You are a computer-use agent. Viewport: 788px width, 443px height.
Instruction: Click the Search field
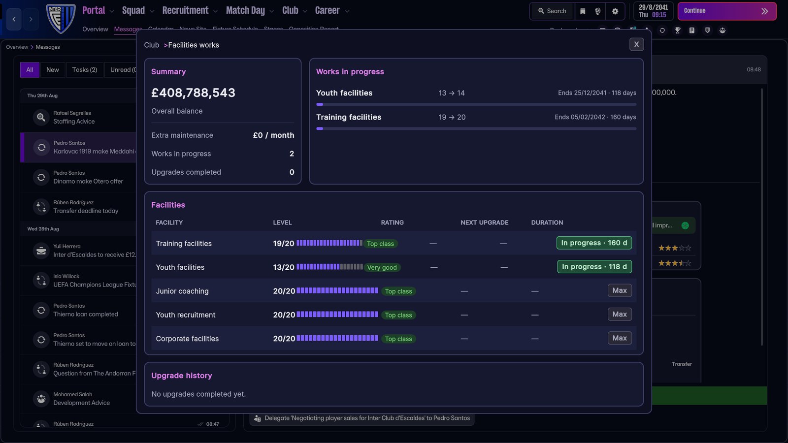552,11
